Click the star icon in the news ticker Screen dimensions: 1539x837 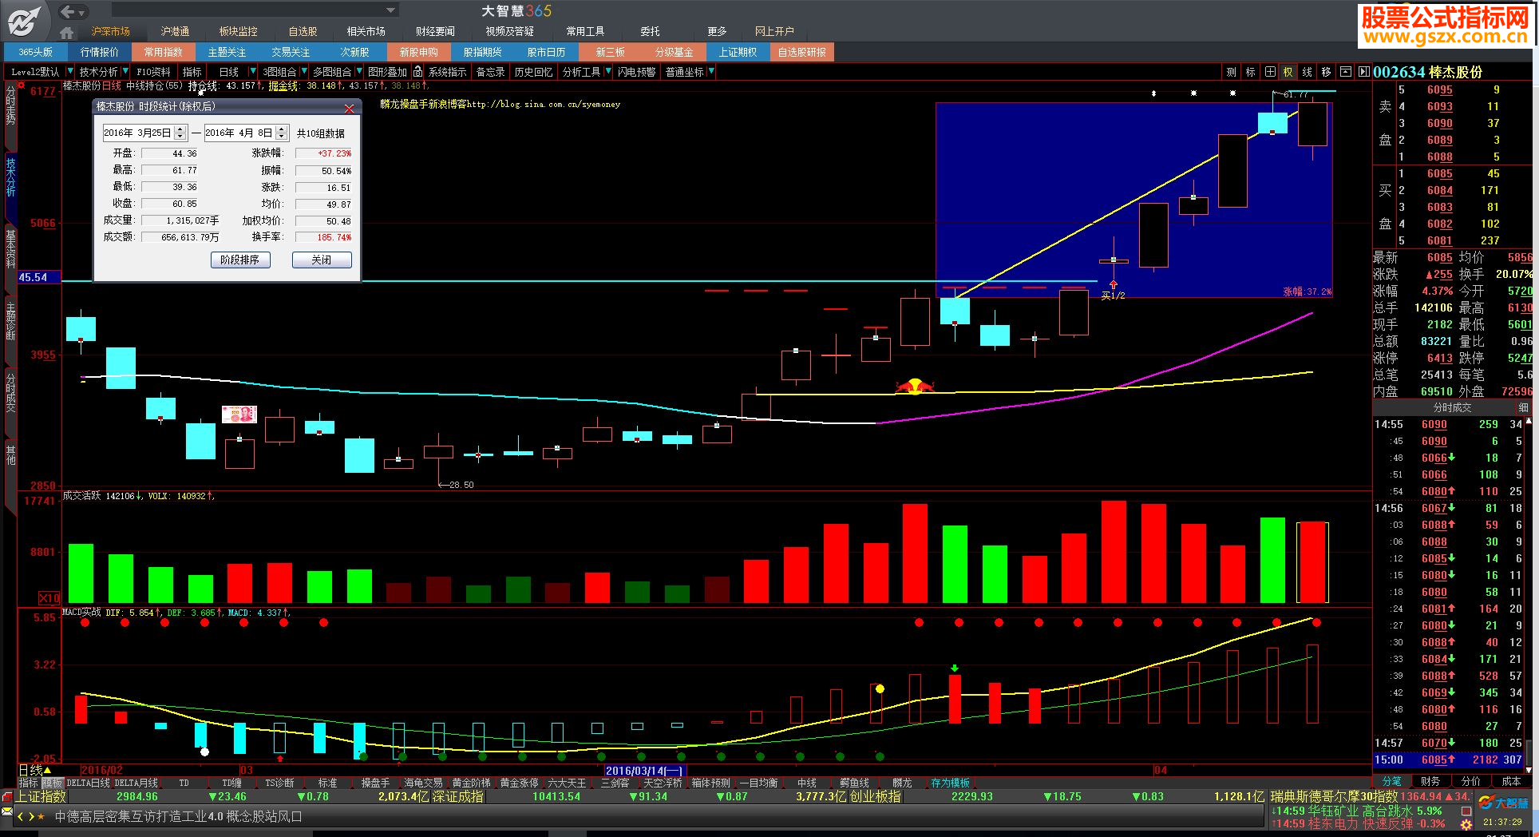click(x=41, y=817)
